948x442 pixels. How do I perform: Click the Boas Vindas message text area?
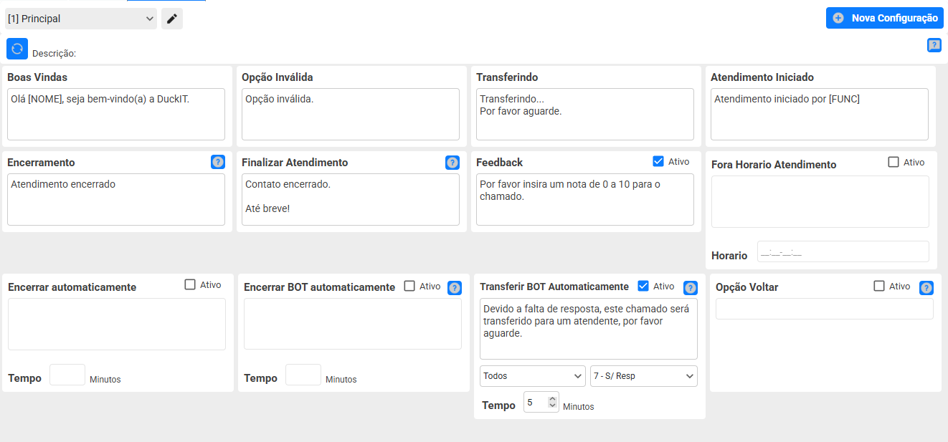pos(116,115)
